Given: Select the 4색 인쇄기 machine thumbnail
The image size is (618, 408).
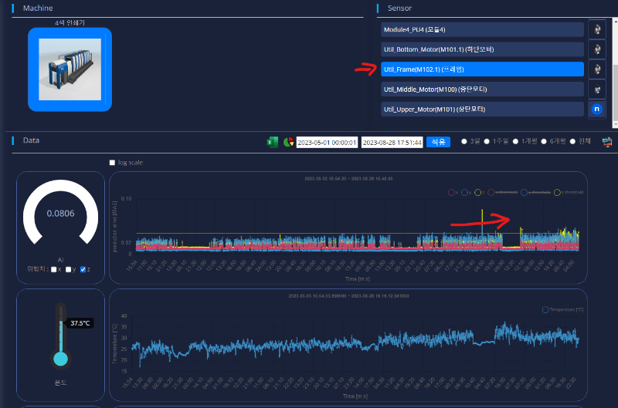Looking at the screenshot, I should (70, 69).
